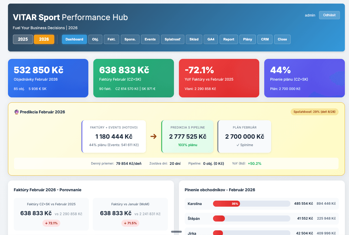The width and height of the screenshot is (349, 235).
Task: Select the red YoY Faktúry card
Action: click(219, 78)
